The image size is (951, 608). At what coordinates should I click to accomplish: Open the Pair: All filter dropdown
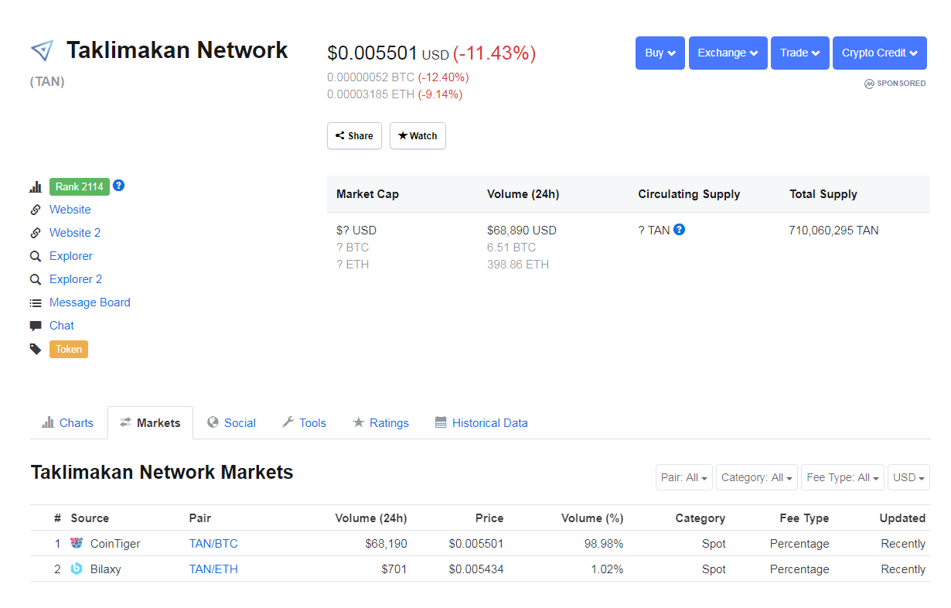684,477
